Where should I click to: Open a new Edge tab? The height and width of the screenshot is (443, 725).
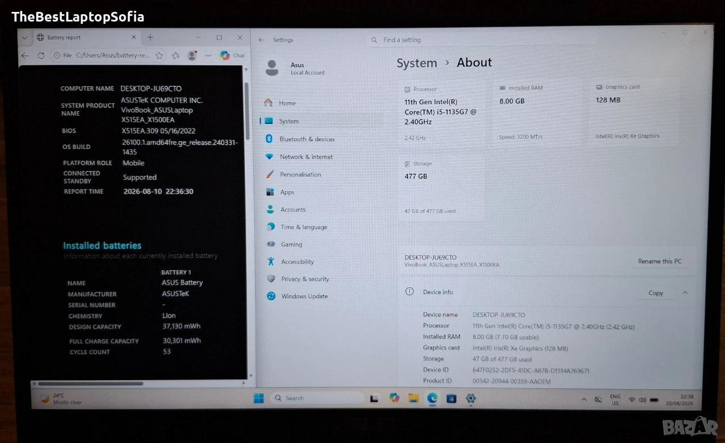point(150,37)
